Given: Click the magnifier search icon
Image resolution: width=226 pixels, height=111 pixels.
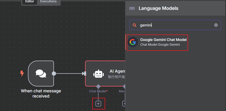Looking at the screenshot, I should [x=135, y=25].
